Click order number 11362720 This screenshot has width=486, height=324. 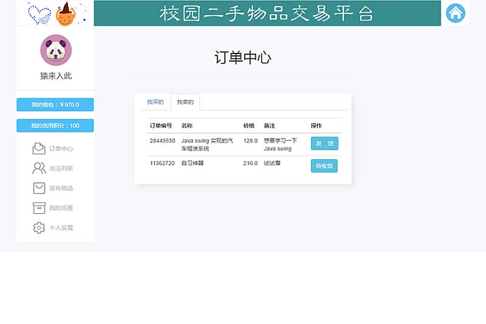163,163
